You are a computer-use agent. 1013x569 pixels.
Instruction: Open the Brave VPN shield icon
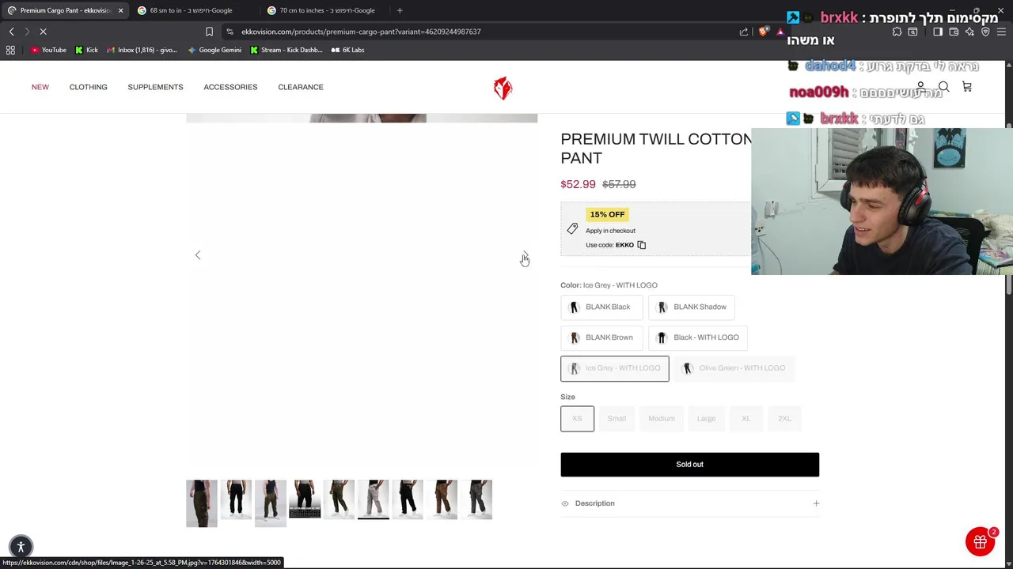[985, 32]
